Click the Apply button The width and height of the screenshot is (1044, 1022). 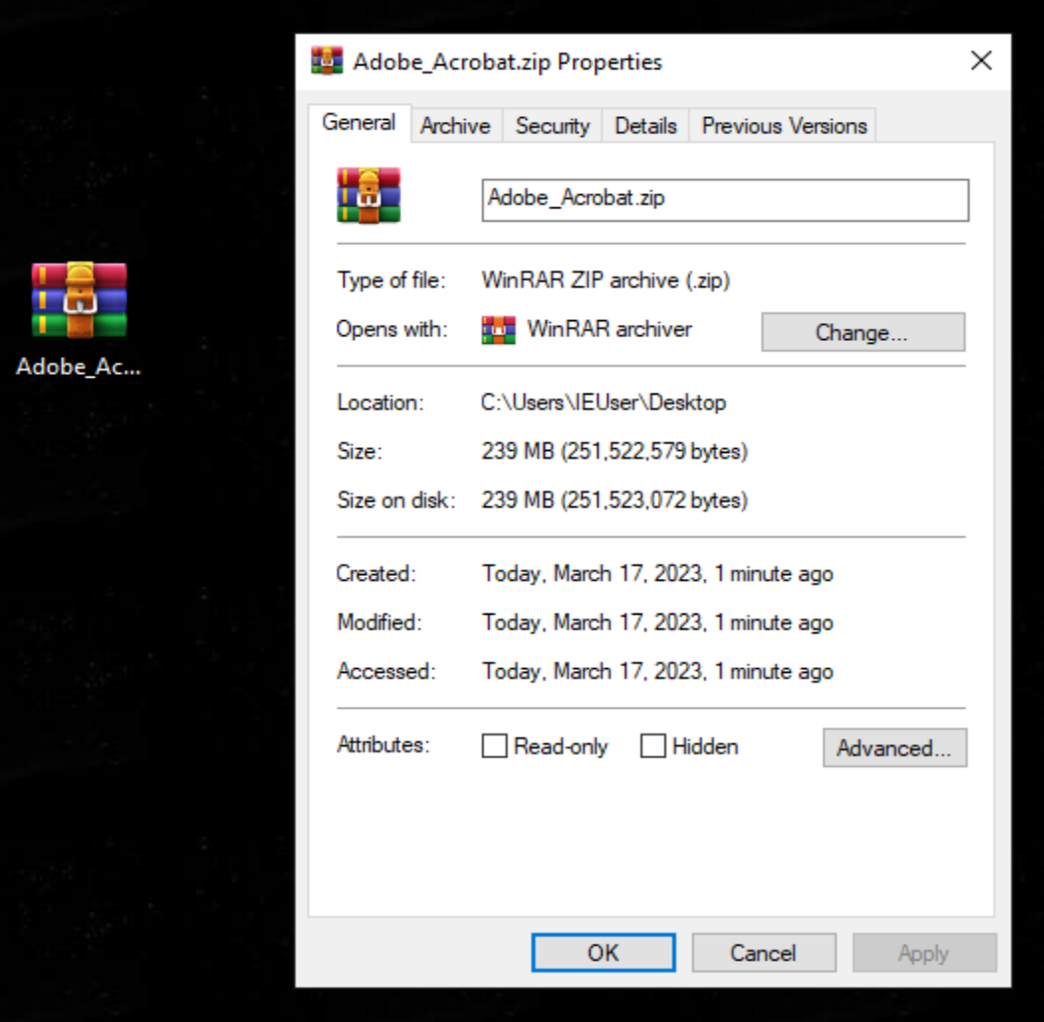coord(922,952)
